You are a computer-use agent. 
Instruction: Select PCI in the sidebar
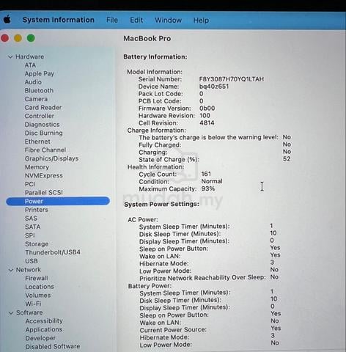tap(30, 184)
